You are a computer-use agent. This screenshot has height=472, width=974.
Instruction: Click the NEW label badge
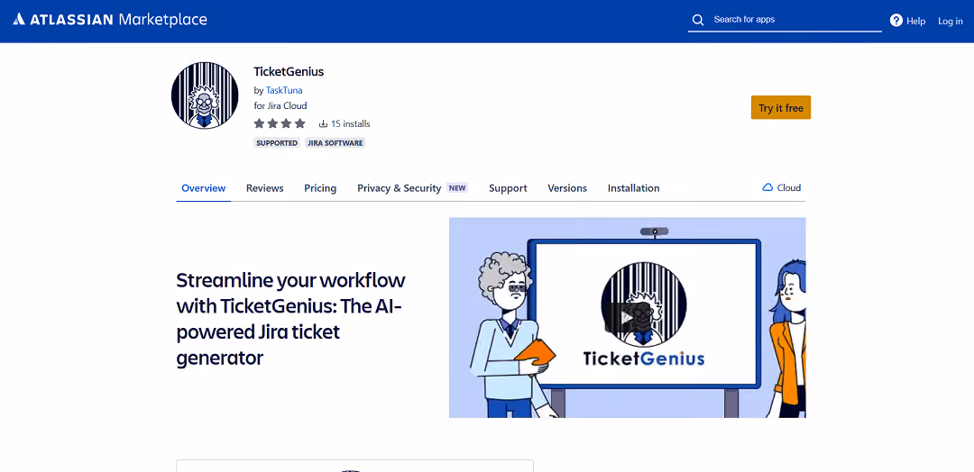(x=457, y=188)
